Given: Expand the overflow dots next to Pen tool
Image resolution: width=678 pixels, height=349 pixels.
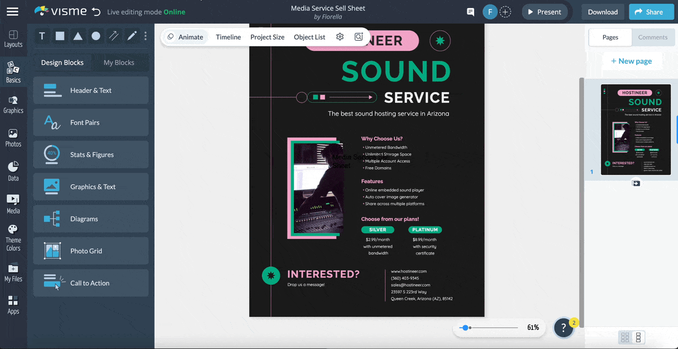Looking at the screenshot, I should click(145, 36).
